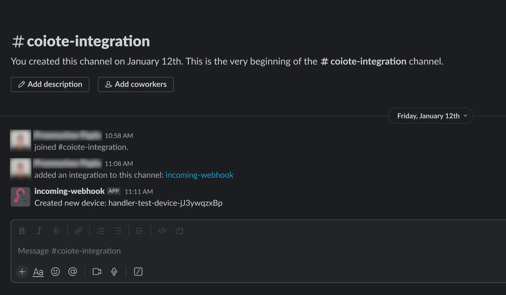The image size is (506, 295).
Task: Click Add description button
Action: 50,84
